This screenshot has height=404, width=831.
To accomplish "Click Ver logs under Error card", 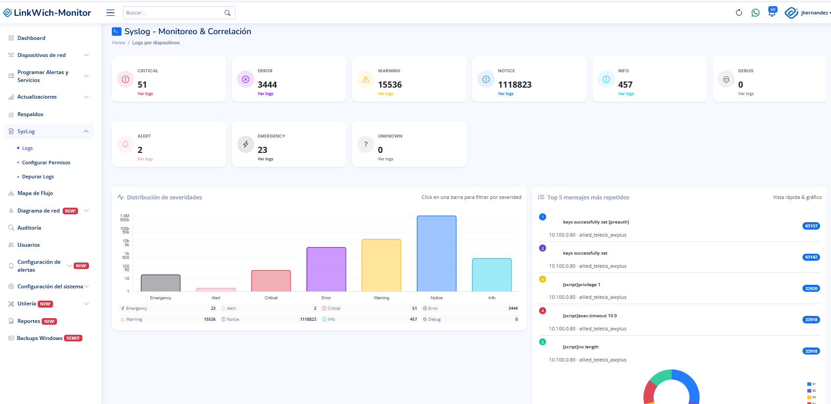I will pos(265,94).
